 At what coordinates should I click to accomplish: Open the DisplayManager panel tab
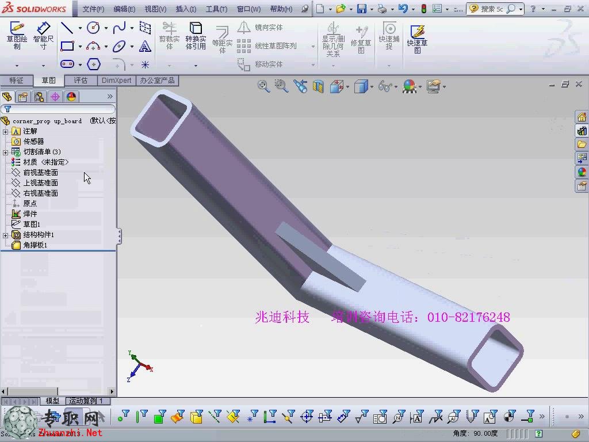tap(71, 97)
